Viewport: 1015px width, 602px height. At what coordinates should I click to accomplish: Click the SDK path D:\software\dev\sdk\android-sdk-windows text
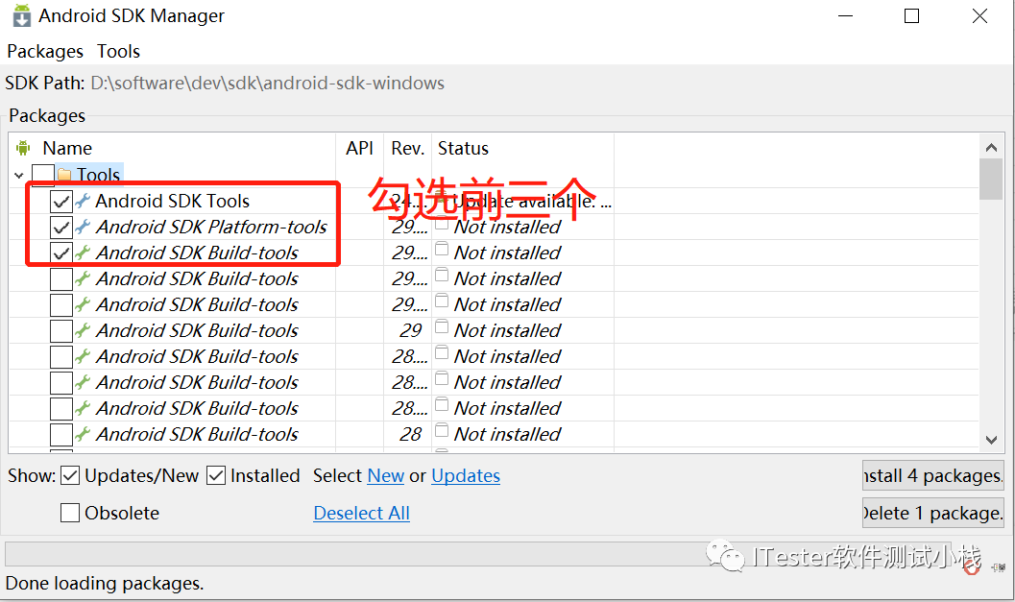(x=267, y=84)
